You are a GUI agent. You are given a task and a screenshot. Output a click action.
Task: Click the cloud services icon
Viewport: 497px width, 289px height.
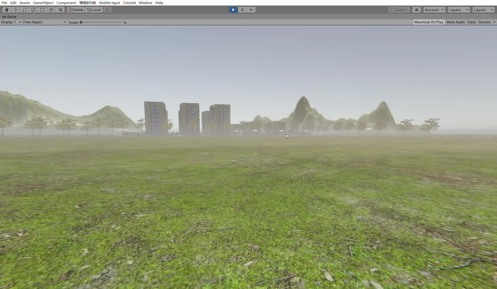(416, 10)
